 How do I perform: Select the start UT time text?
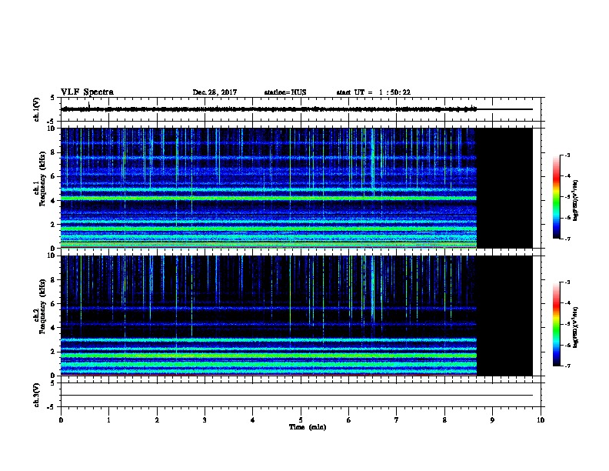373,92
